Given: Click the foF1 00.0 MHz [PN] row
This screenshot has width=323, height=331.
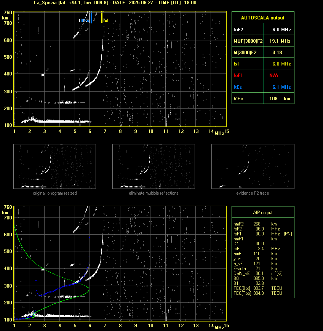Looking at the screenshot, I should coord(263,234).
